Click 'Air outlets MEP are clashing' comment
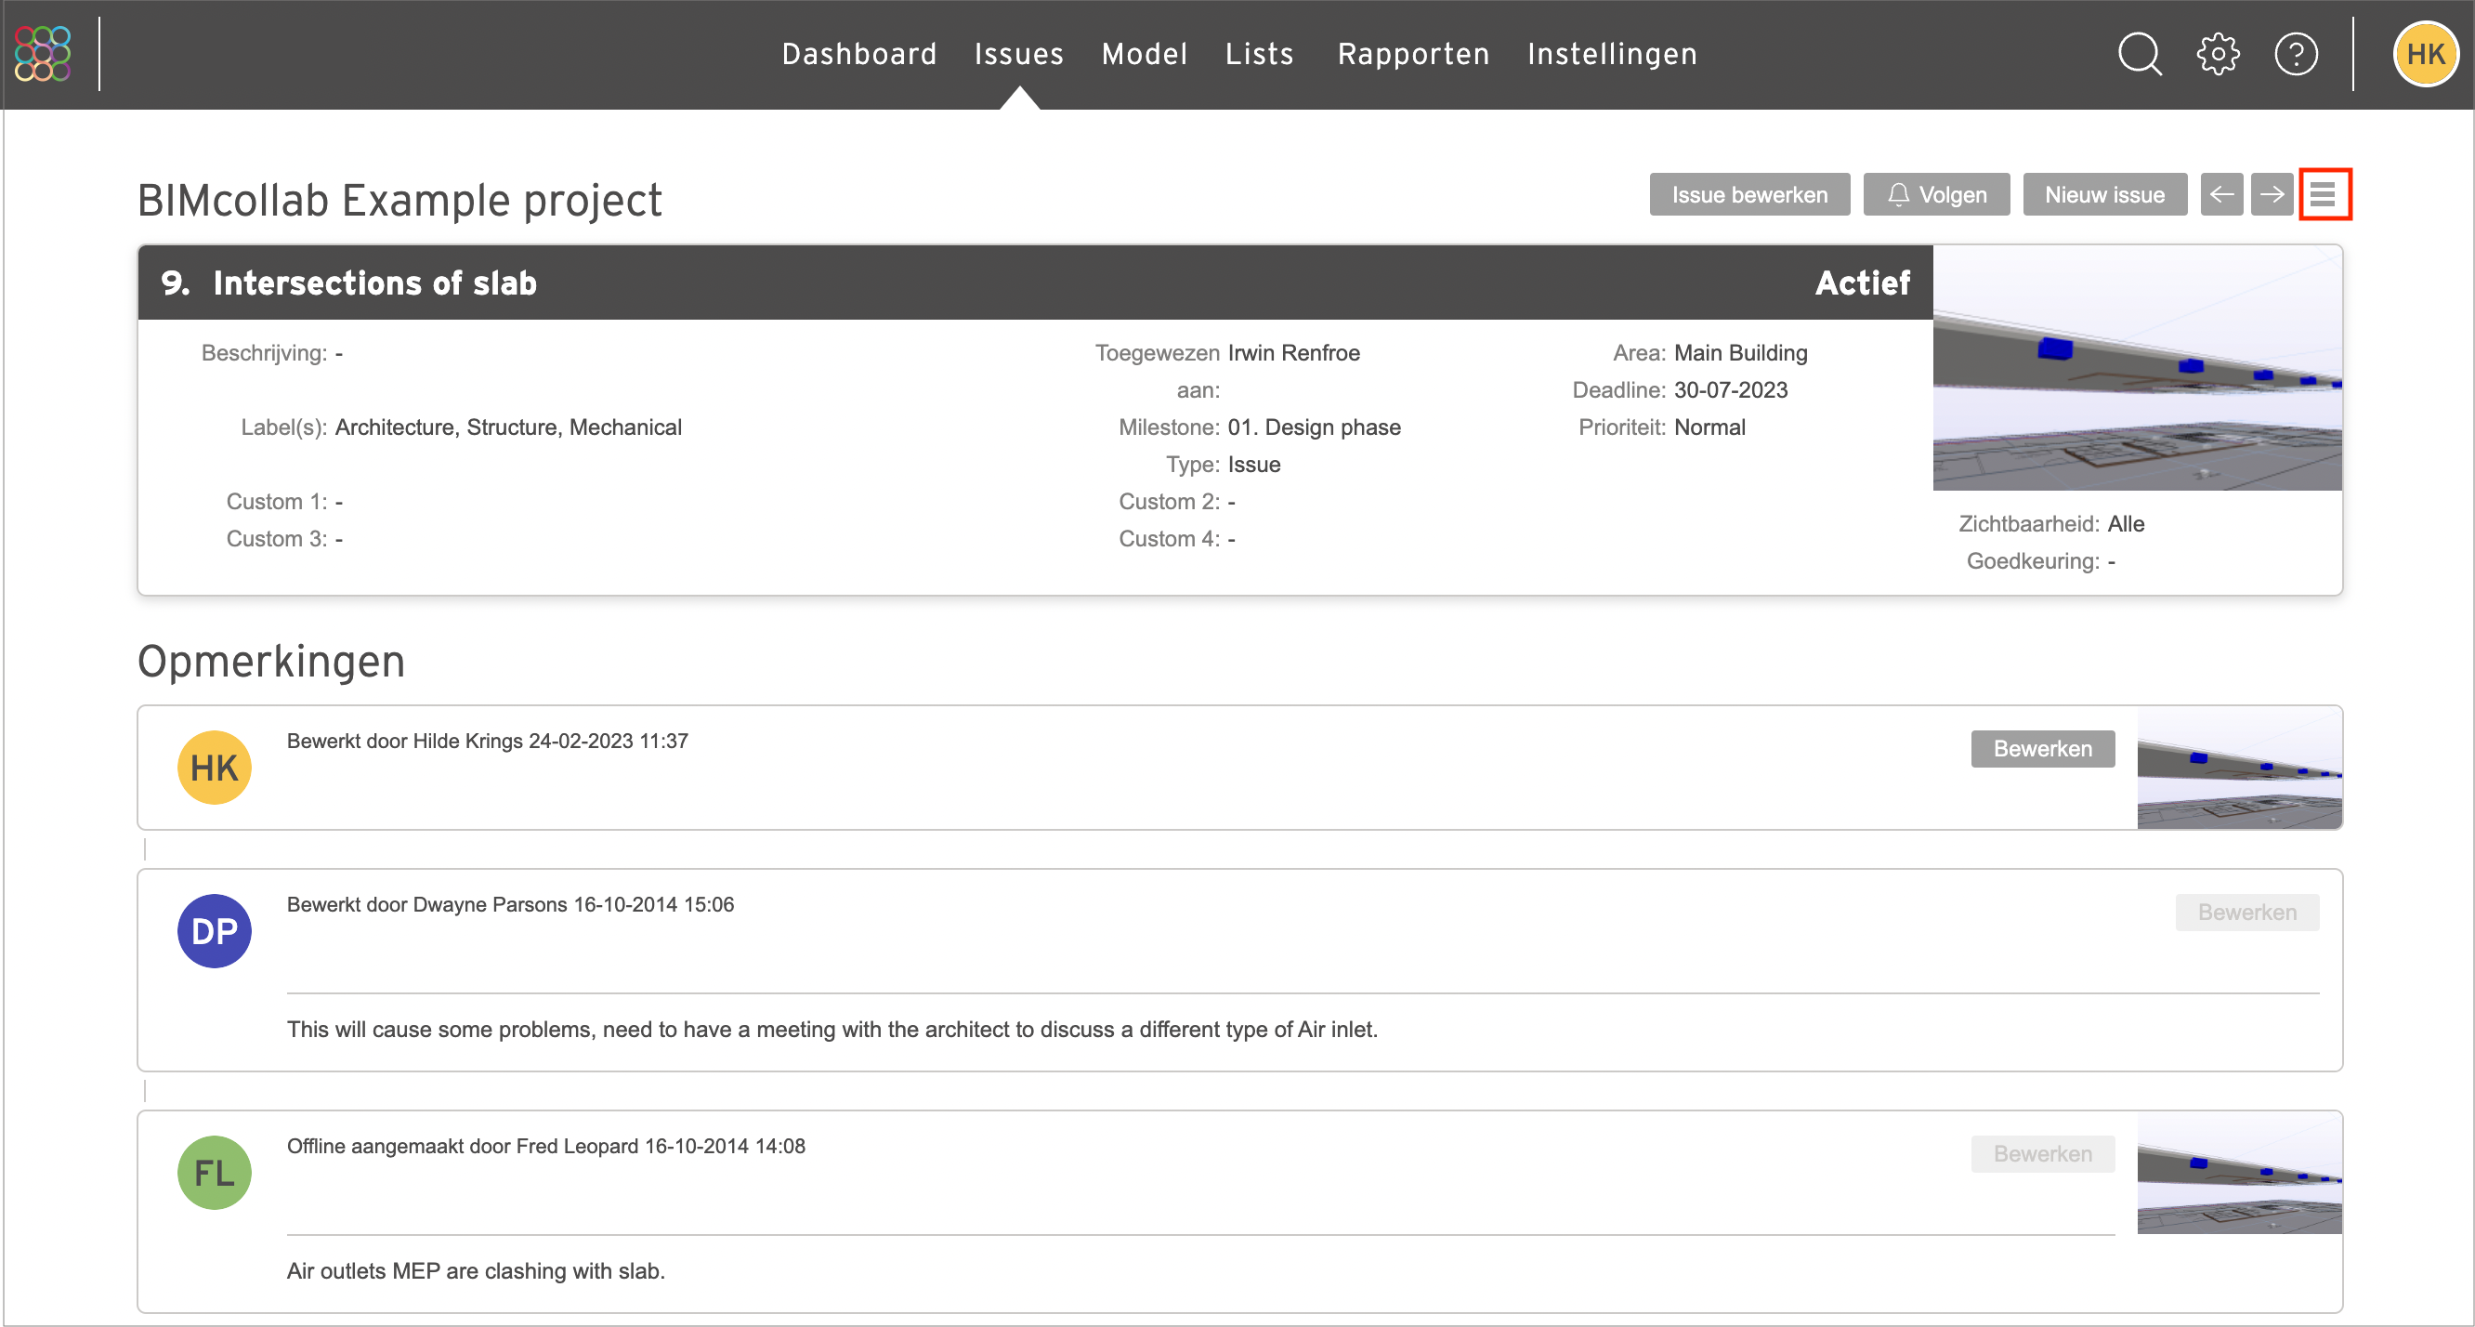Screen dimensions: 2475x1327 point(476,1272)
